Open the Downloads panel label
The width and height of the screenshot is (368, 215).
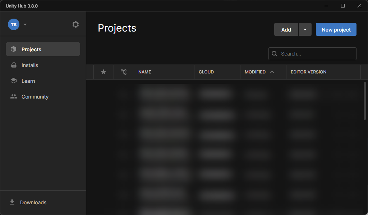tap(33, 202)
